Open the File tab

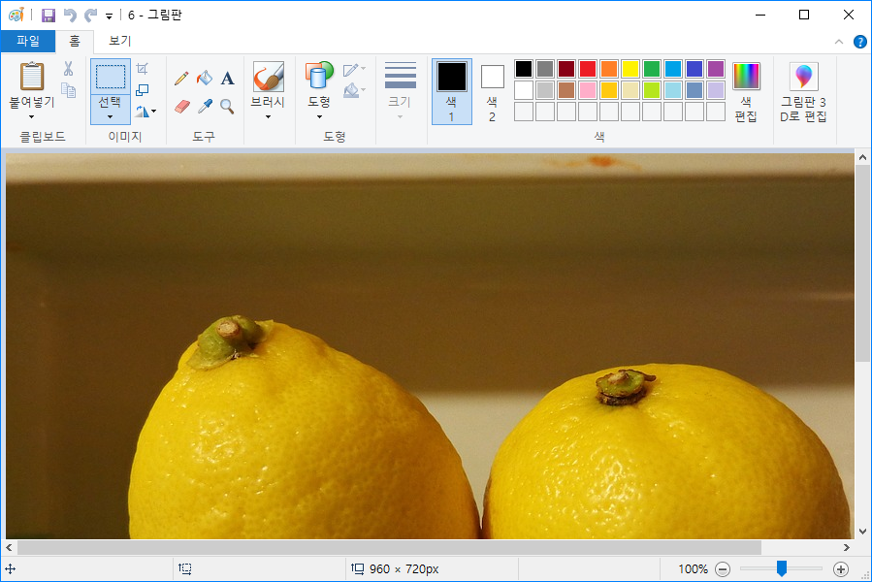(28, 41)
